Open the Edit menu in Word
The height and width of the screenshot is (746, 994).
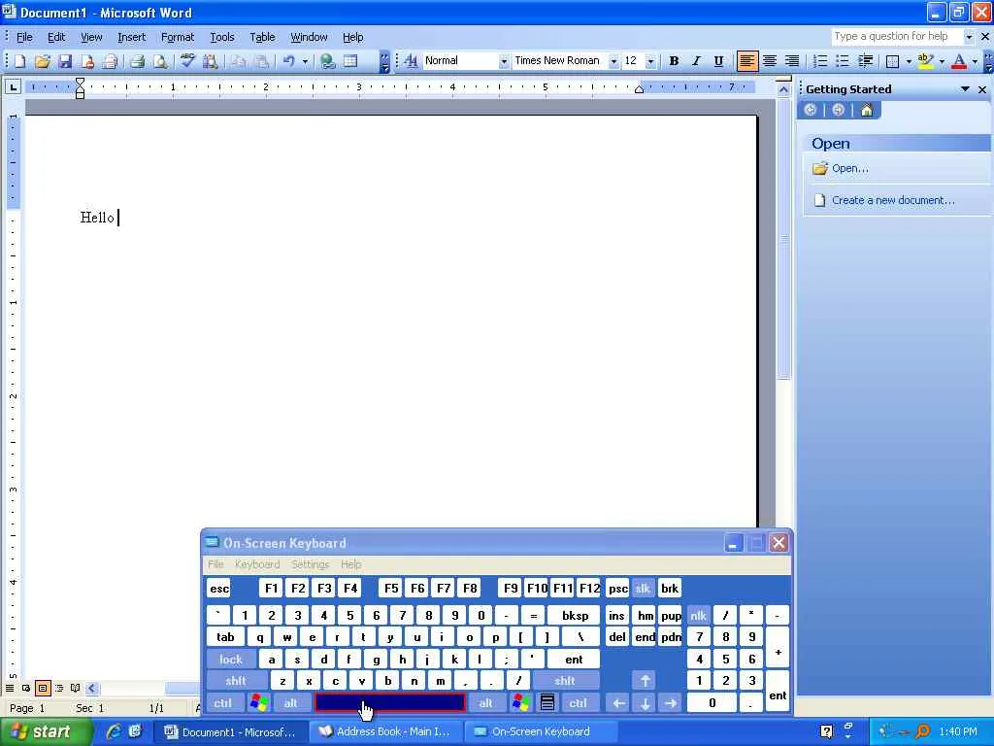coord(56,38)
